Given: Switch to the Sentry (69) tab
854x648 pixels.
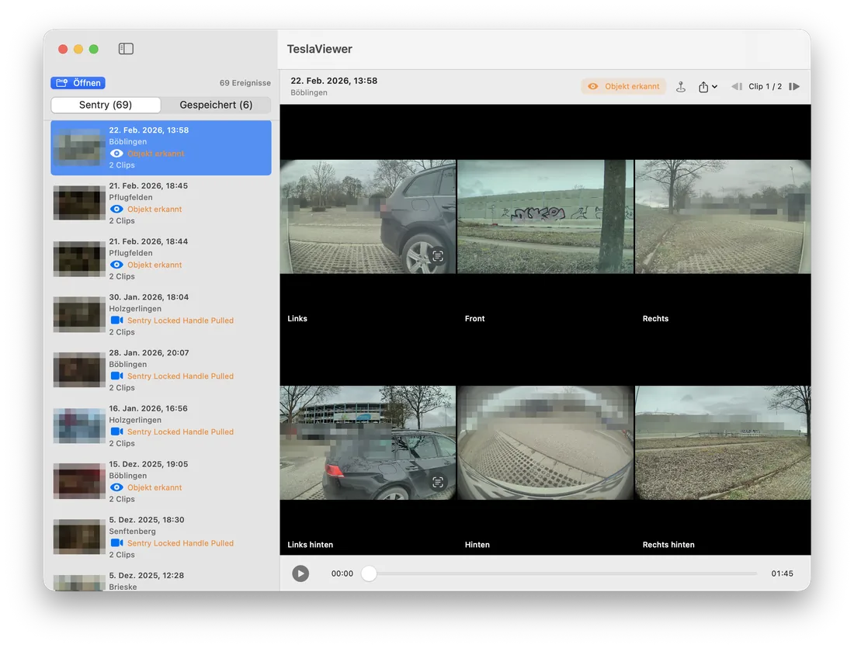Looking at the screenshot, I should [x=106, y=105].
